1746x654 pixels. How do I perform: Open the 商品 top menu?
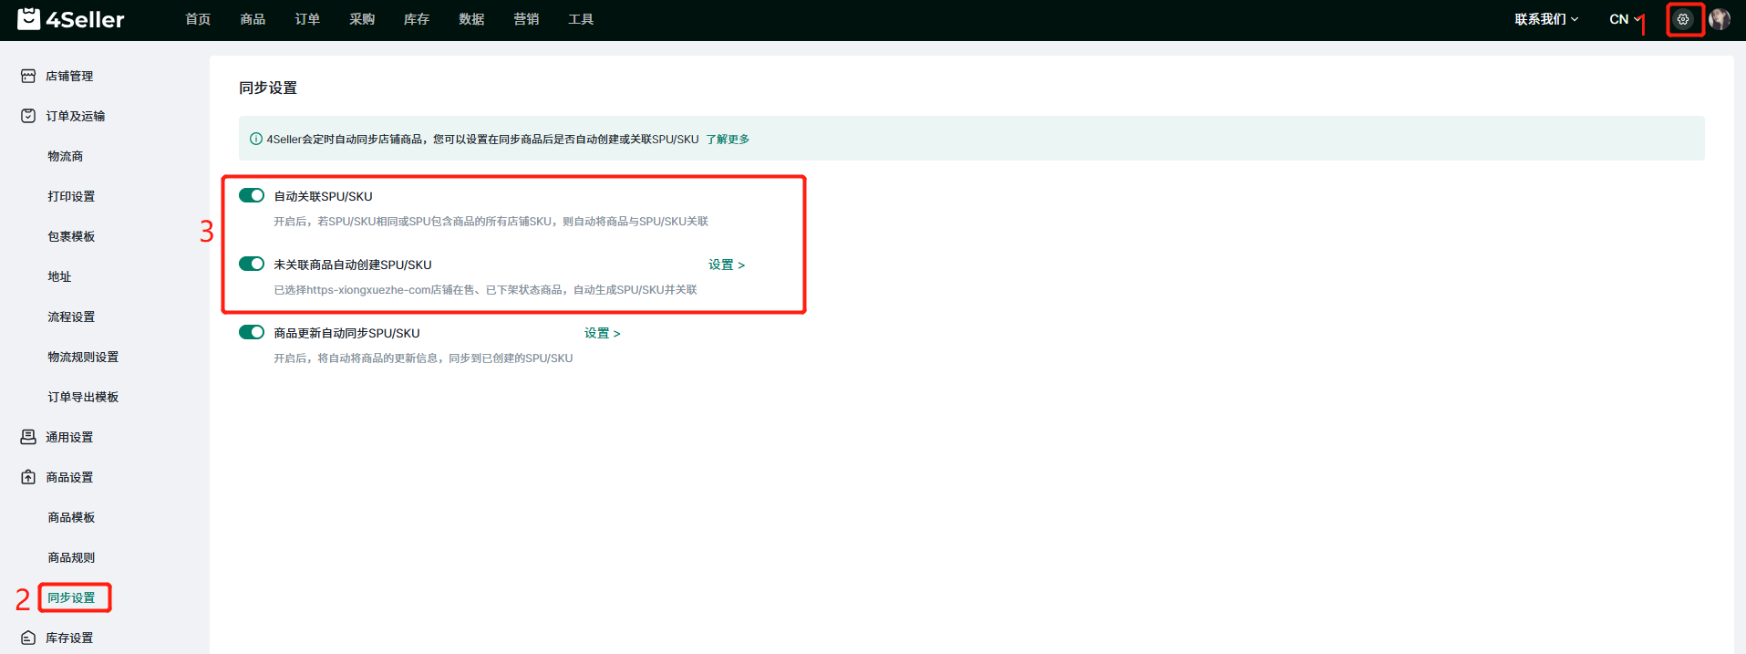[253, 19]
